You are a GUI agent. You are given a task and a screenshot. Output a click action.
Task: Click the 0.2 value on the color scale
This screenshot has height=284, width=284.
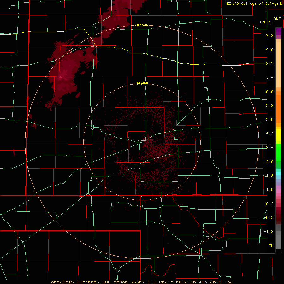click(x=270, y=204)
